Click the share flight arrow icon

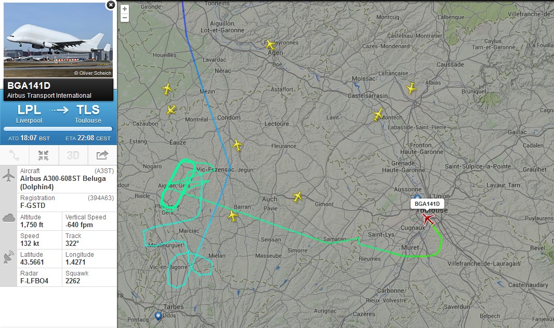click(102, 155)
